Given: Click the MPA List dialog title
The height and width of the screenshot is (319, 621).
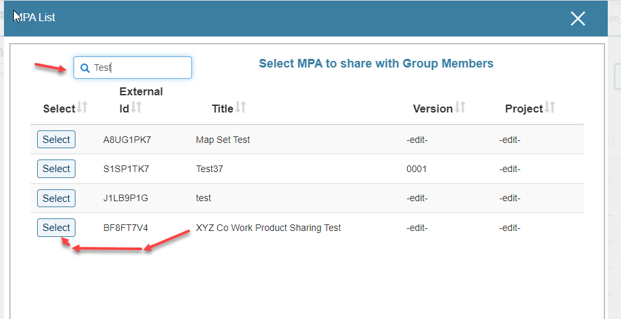Looking at the screenshot, I should (x=34, y=17).
